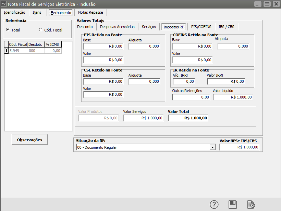
Task: Click the Outras Retenções field
Action: point(191,97)
